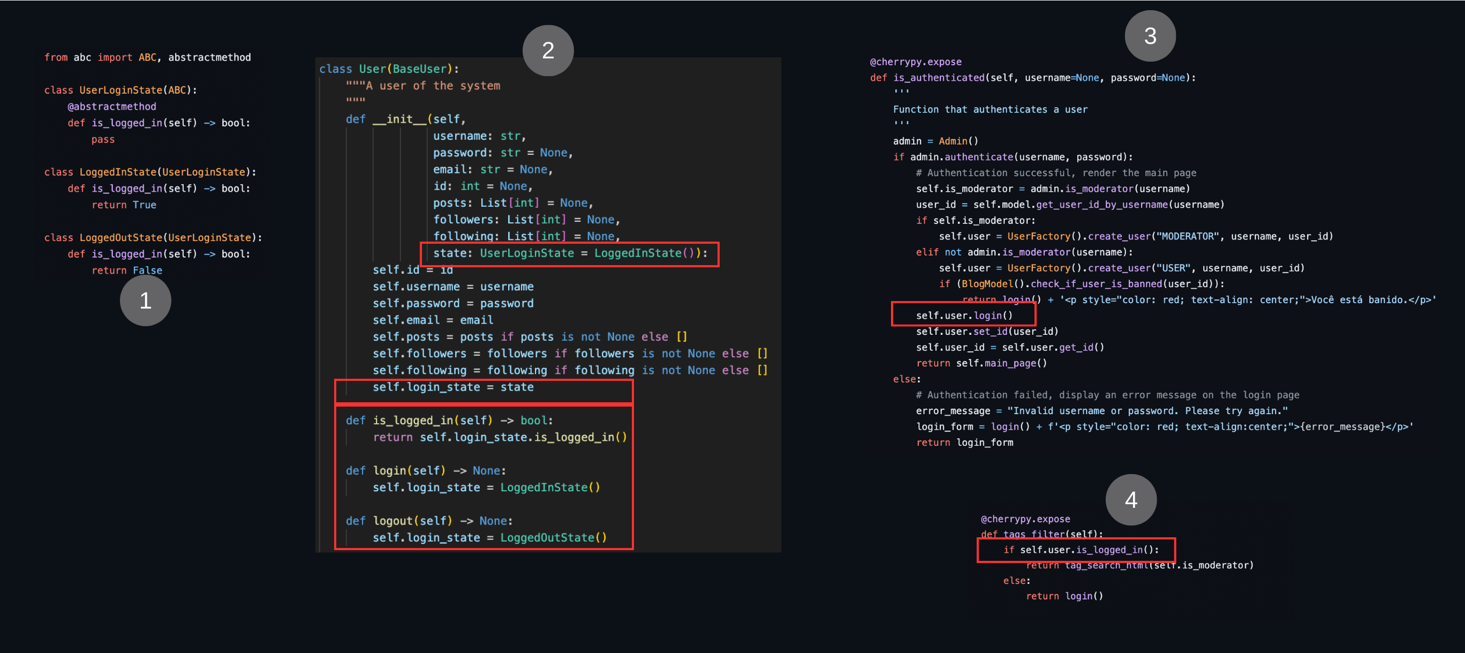Click the 'return login_form' statement
The height and width of the screenshot is (653, 1465).
(964, 442)
